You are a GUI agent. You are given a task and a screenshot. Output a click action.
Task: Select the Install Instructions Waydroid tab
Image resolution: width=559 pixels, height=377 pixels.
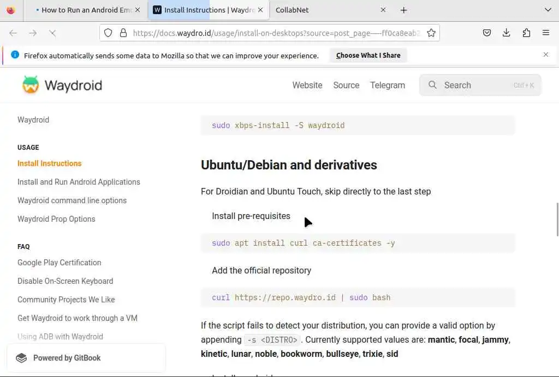point(209,10)
